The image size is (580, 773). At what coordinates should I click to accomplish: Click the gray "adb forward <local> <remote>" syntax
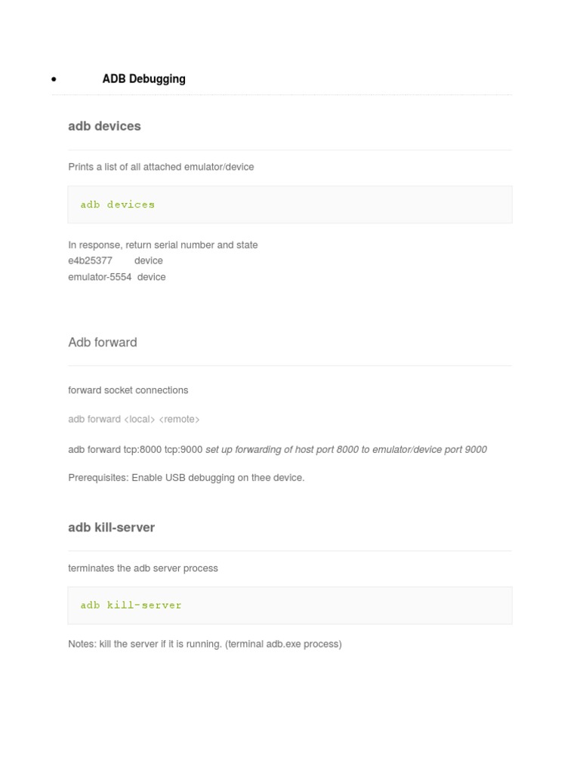click(134, 419)
